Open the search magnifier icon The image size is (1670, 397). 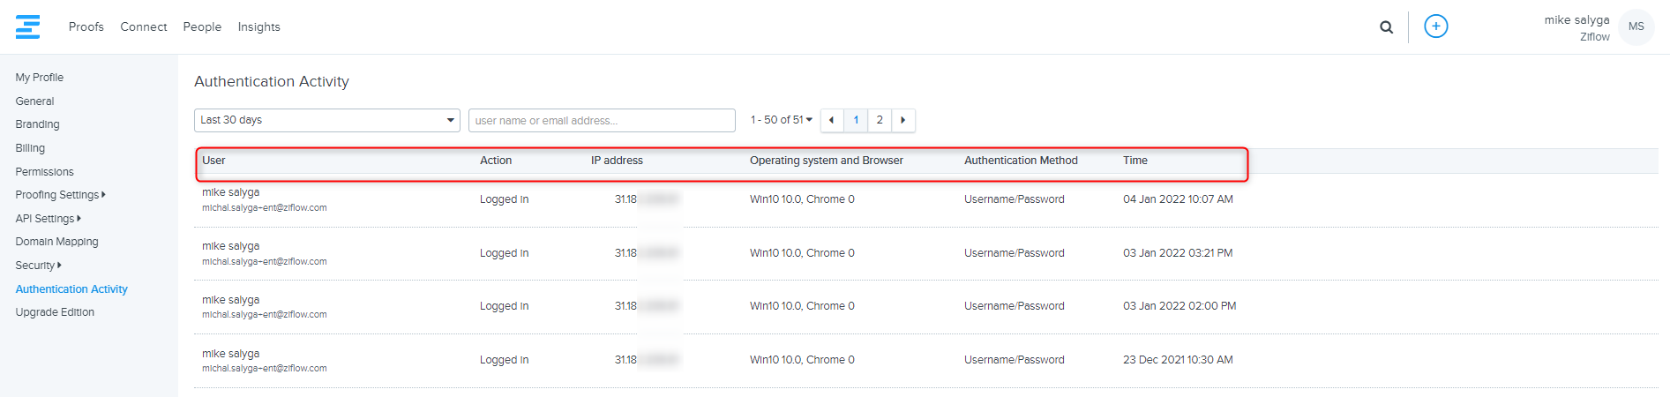click(1386, 27)
